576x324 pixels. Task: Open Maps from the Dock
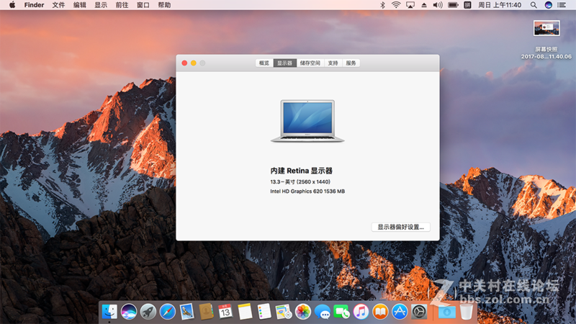tap(284, 312)
